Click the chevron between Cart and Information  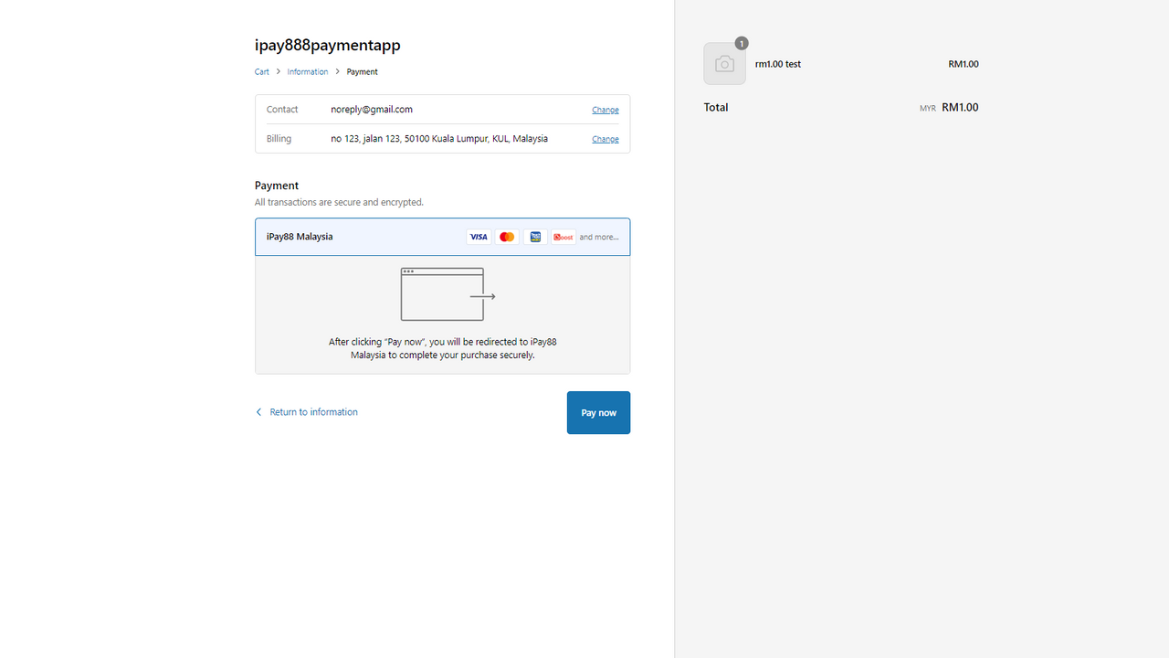pyautogui.click(x=279, y=71)
